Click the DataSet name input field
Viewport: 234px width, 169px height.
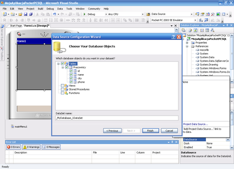point(117,118)
